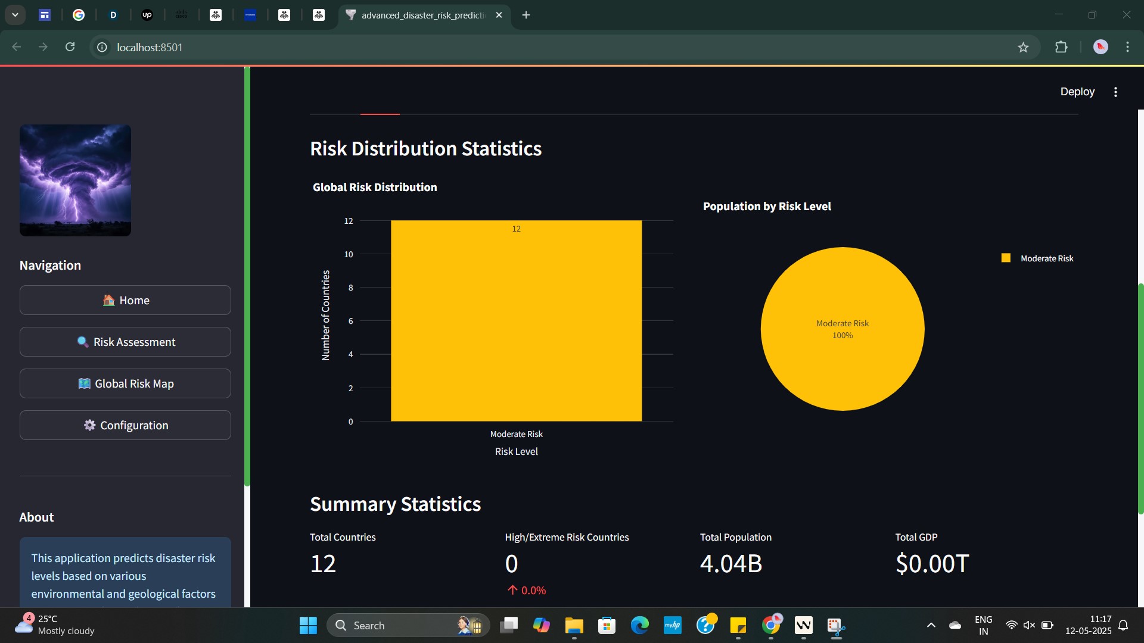Open Chrome kebab menu icon

[1127, 47]
